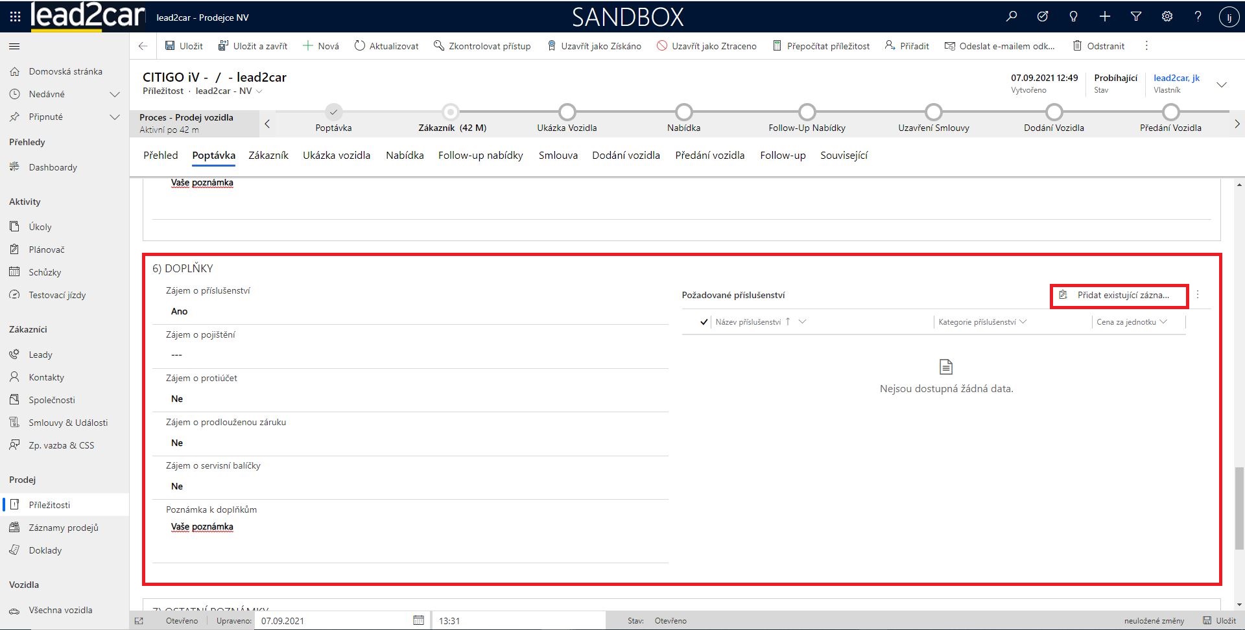
Task: Toggle select-all checkmark in accessories grid
Action: pos(704,322)
